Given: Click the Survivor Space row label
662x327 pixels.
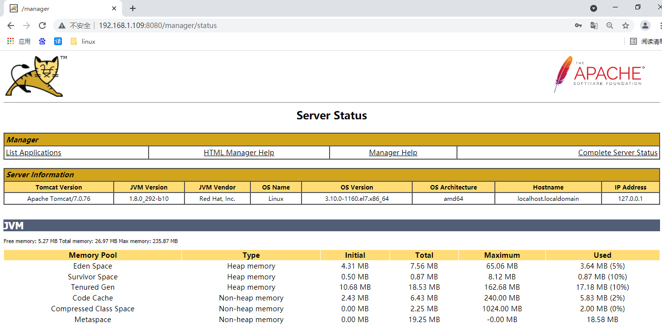Looking at the screenshot, I should pos(92,277).
